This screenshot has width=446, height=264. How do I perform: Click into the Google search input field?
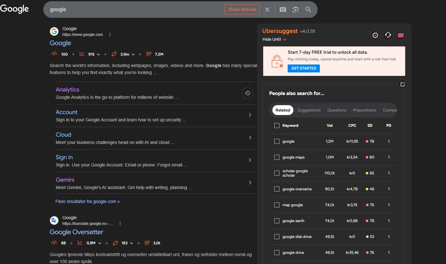point(134,10)
